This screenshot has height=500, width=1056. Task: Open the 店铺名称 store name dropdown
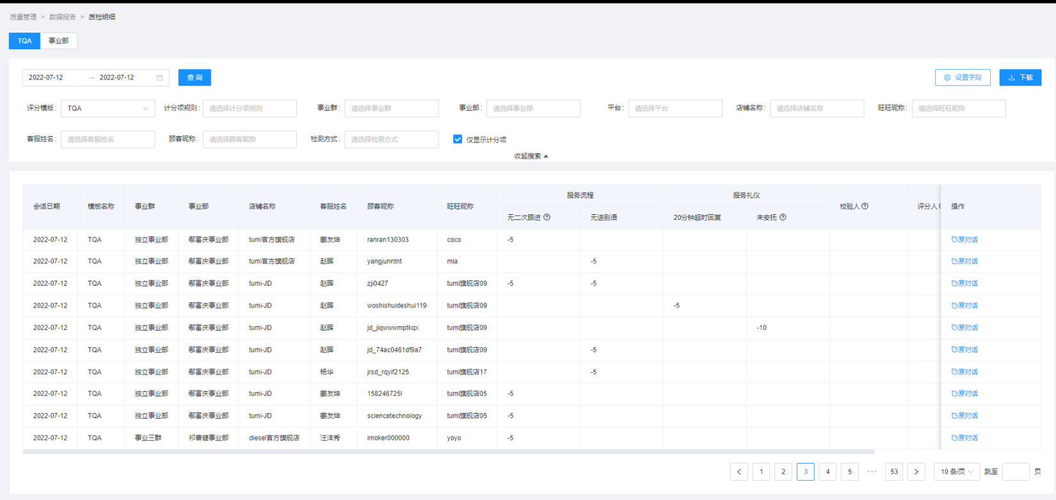coord(817,109)
